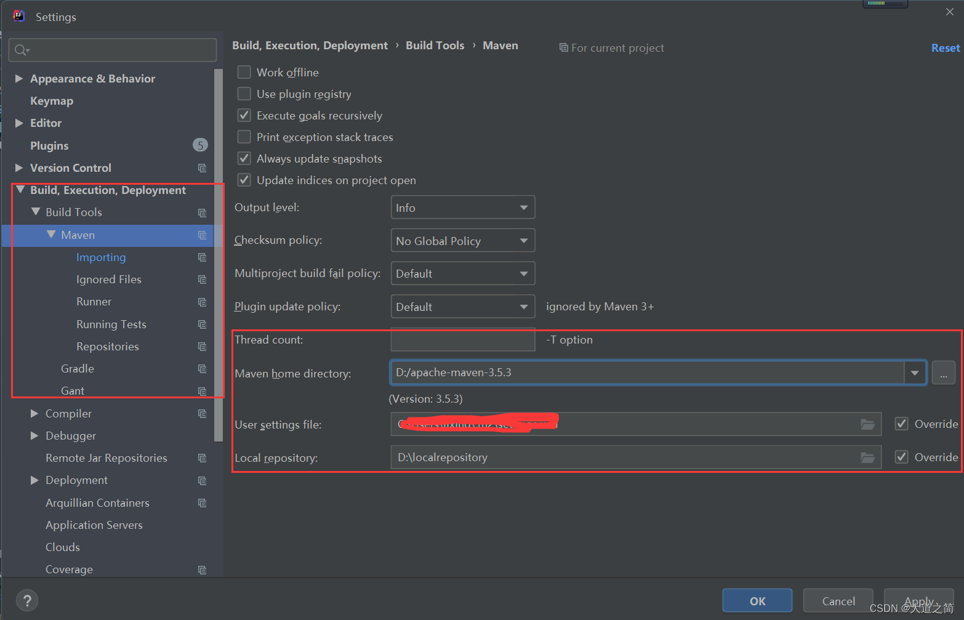Click the Apply button
Screen dimensions: 964x620
[918, 601]
